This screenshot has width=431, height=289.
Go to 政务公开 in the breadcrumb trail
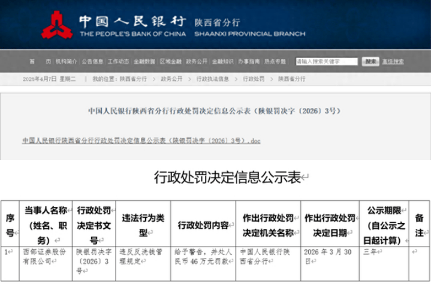coord(171,79)
